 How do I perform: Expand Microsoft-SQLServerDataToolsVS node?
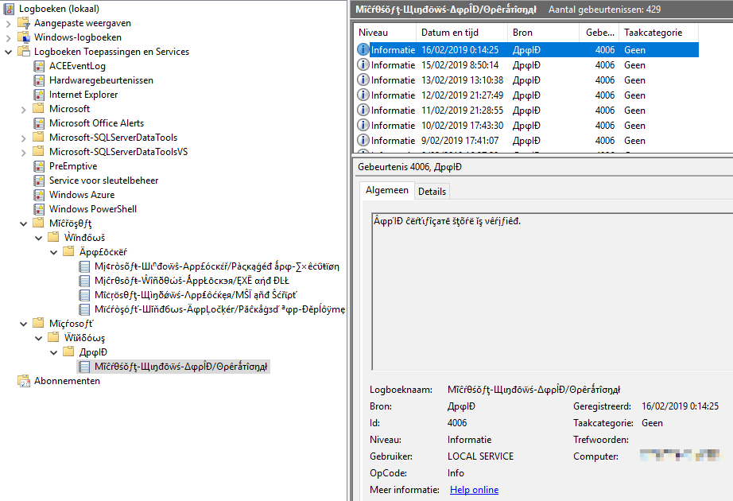pyautogui.click(x=23, y=153)
